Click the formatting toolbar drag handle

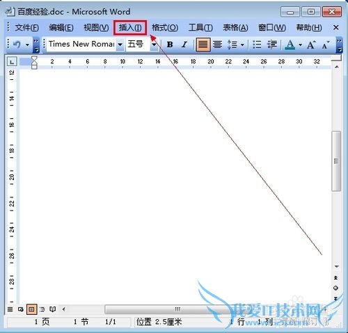point(44,44)
